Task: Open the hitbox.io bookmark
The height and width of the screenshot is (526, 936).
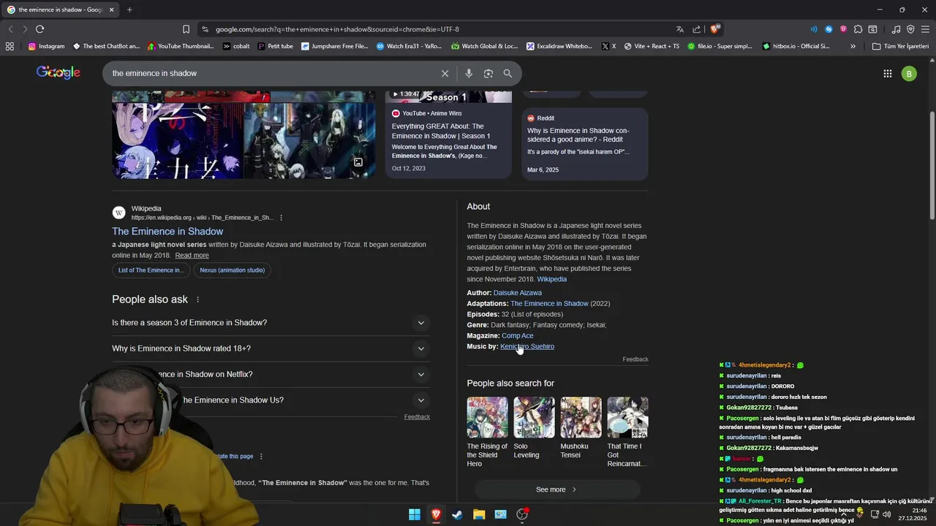Action: (x=796, y=46)
